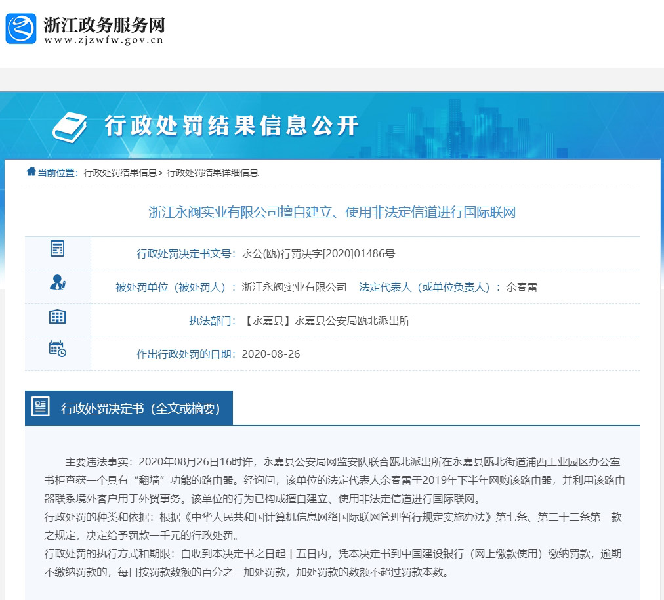Click the home icon in breadcrumb
Viewport: 664px width, 600px height.
31,172
